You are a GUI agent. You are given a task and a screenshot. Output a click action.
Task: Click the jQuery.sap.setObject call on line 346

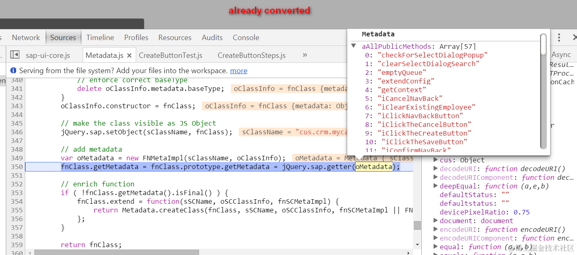coord(147,132)
